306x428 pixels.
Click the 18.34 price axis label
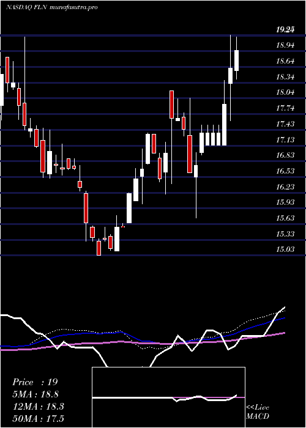pos(285,77)
